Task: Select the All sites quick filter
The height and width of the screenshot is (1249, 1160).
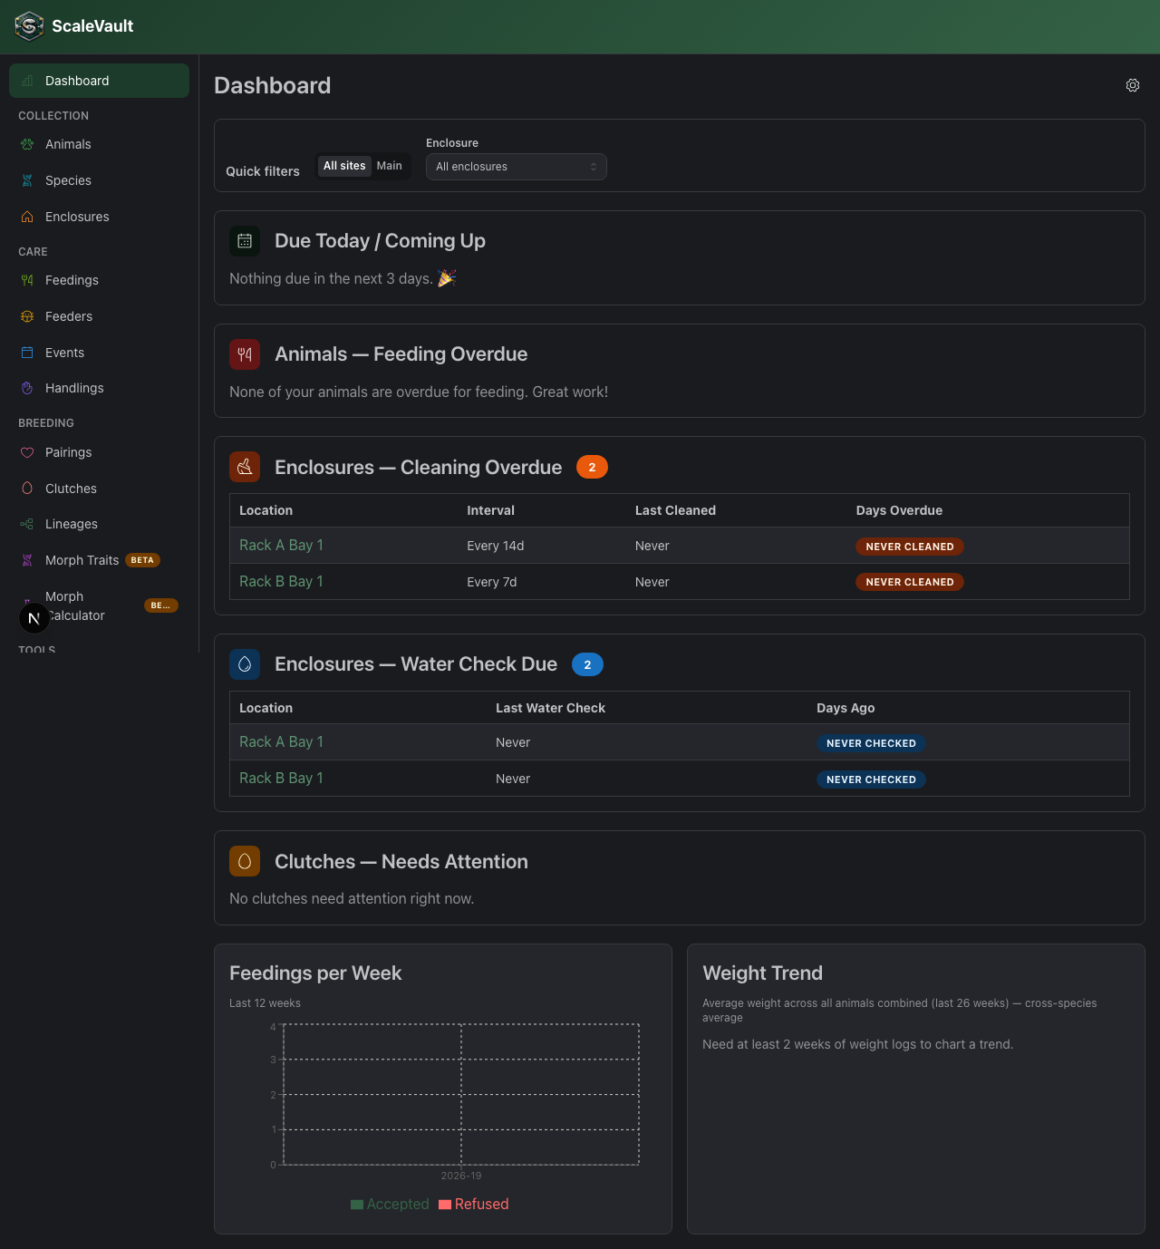Action: (x=344, y=166)
